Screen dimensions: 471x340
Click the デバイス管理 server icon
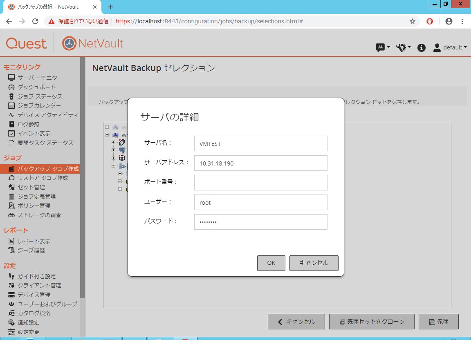coord(11,295)
